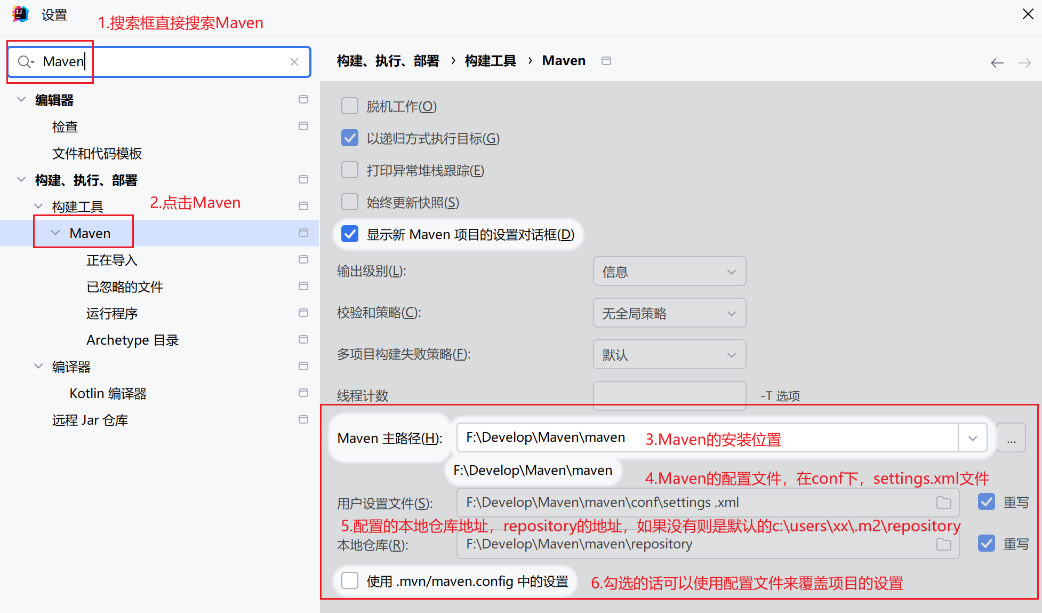Open the 校验和策略 dropdown showing 无全局策略
The width and height of the screenshot is (1042, 613).
[x=669, y=313]
